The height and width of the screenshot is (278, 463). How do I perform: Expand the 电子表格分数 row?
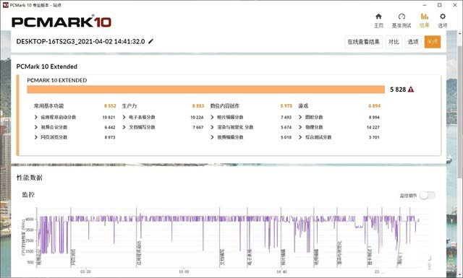[124, 117]
